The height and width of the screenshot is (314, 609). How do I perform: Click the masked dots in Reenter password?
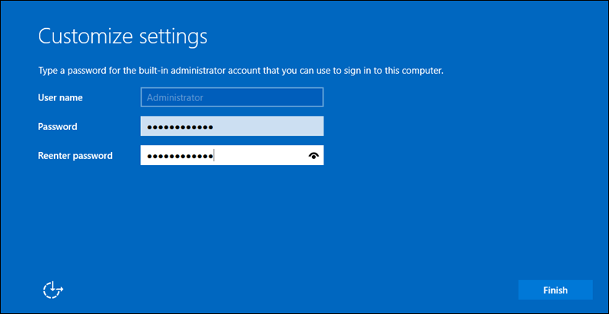point(180,156)
